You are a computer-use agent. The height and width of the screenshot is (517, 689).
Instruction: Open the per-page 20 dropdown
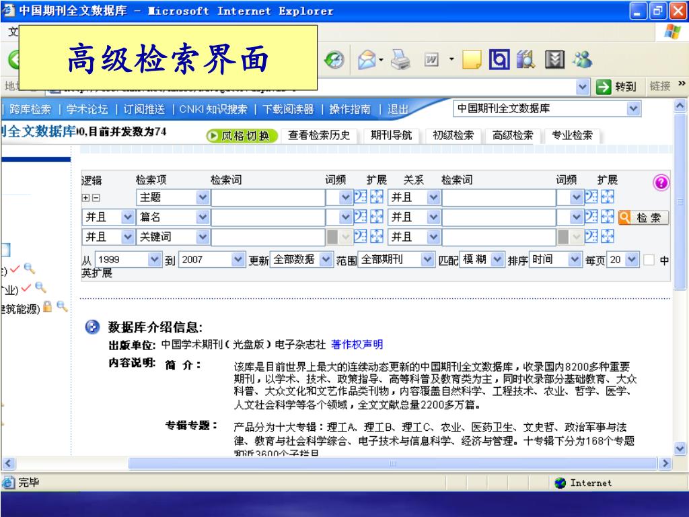(631, 259)
